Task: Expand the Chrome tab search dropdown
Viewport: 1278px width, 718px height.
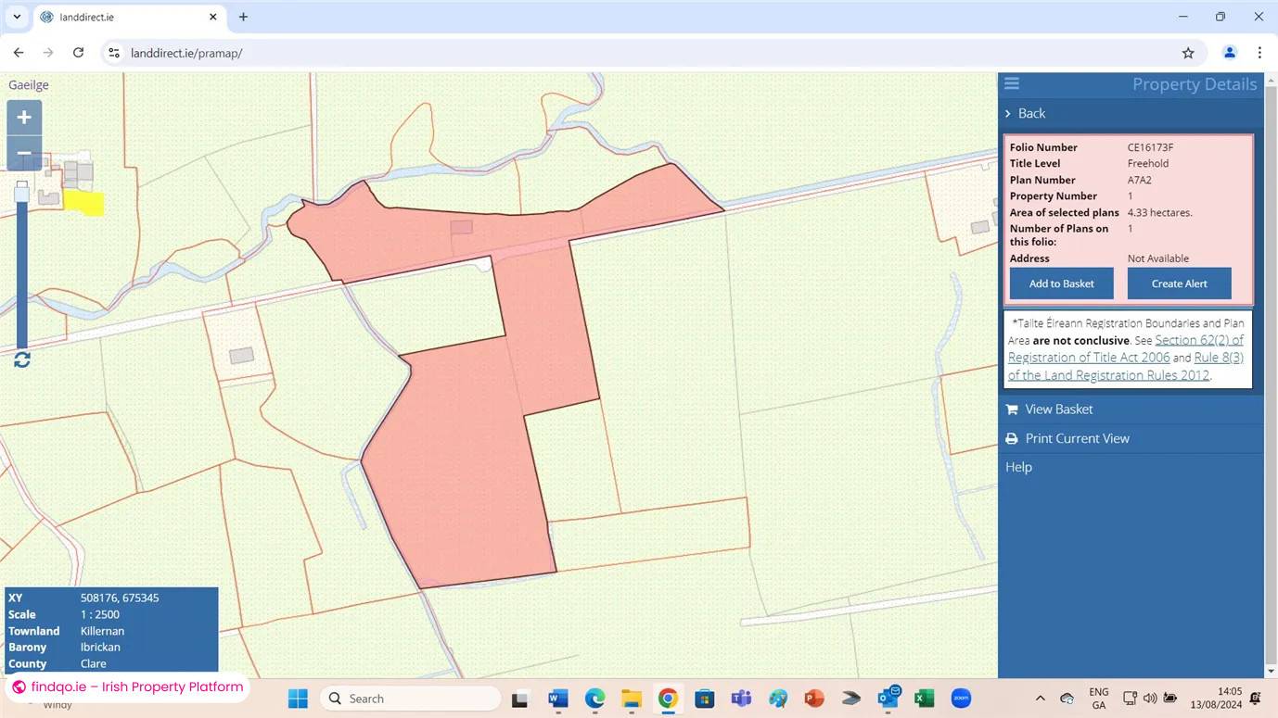Action: 17,17
